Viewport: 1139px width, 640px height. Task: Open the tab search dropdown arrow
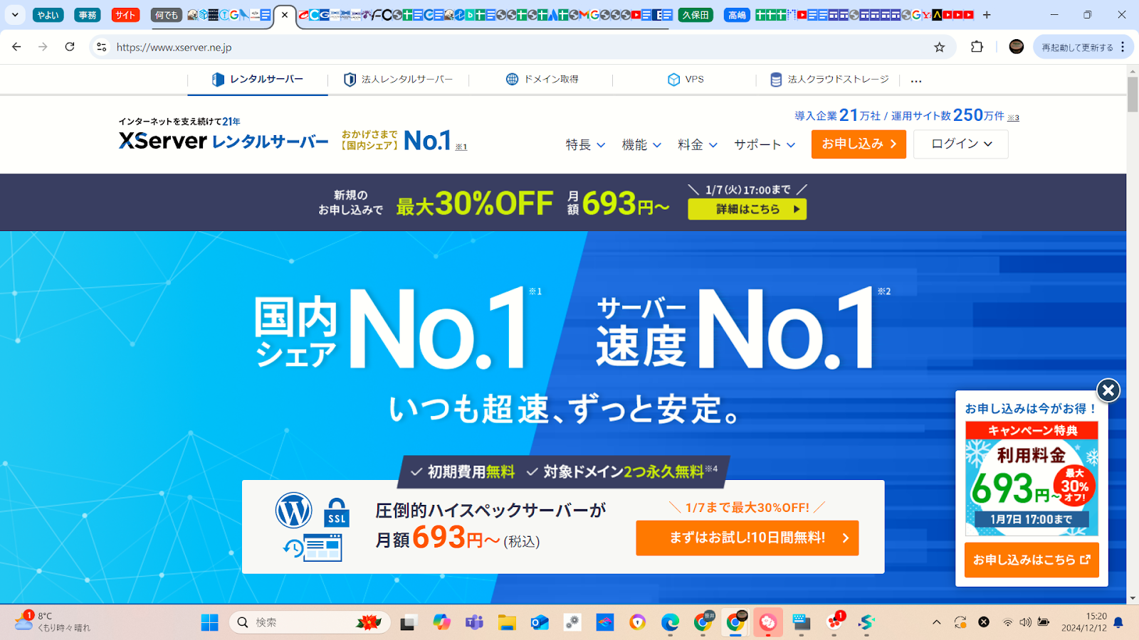click(x=15, y=15)
